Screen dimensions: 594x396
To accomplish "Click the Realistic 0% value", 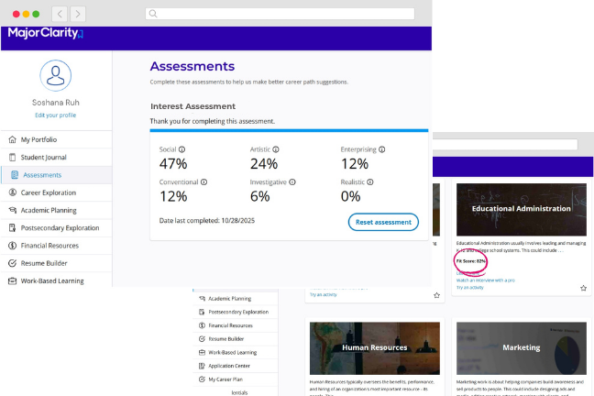I will (x=350, y=196).
